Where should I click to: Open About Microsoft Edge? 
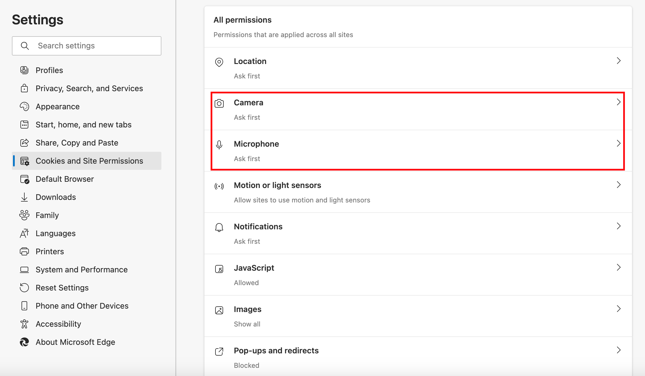tap(75, 342)
